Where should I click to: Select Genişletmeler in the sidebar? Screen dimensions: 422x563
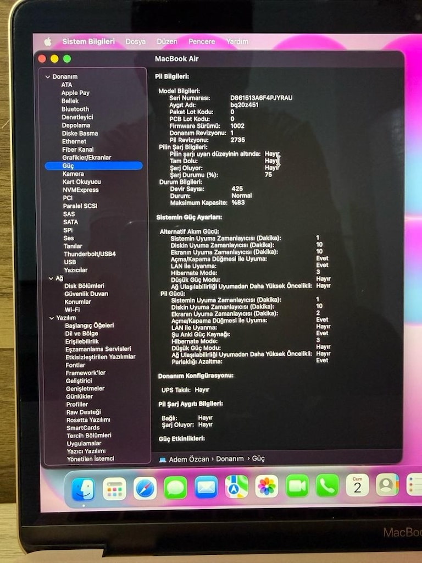85,389
